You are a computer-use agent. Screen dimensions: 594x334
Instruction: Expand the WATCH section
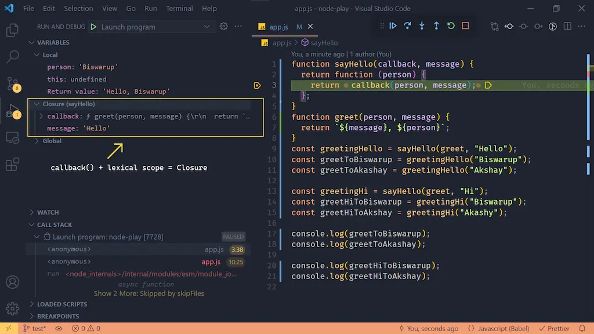click(32, 212)
